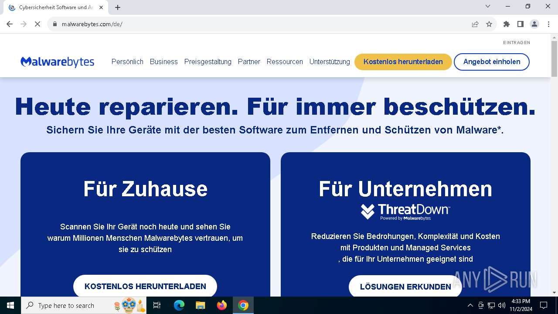This screenshot has width=558, height=314.
Task: Open Task View in the taskbar
Action: 157,305
